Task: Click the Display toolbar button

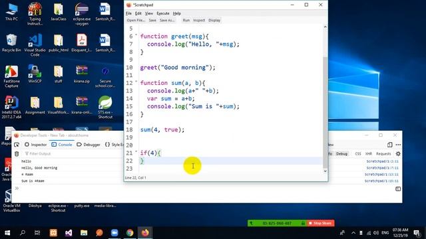Action: (x=214, y=21)
